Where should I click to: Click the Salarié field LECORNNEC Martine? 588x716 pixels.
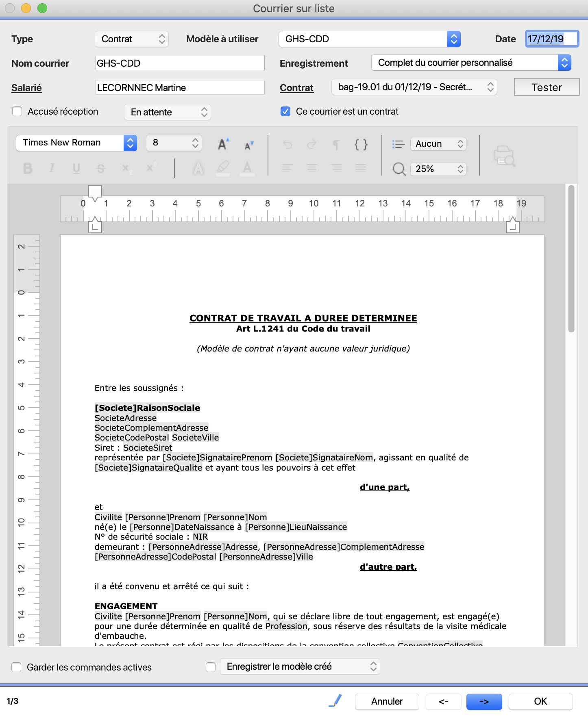coord(180,88)
